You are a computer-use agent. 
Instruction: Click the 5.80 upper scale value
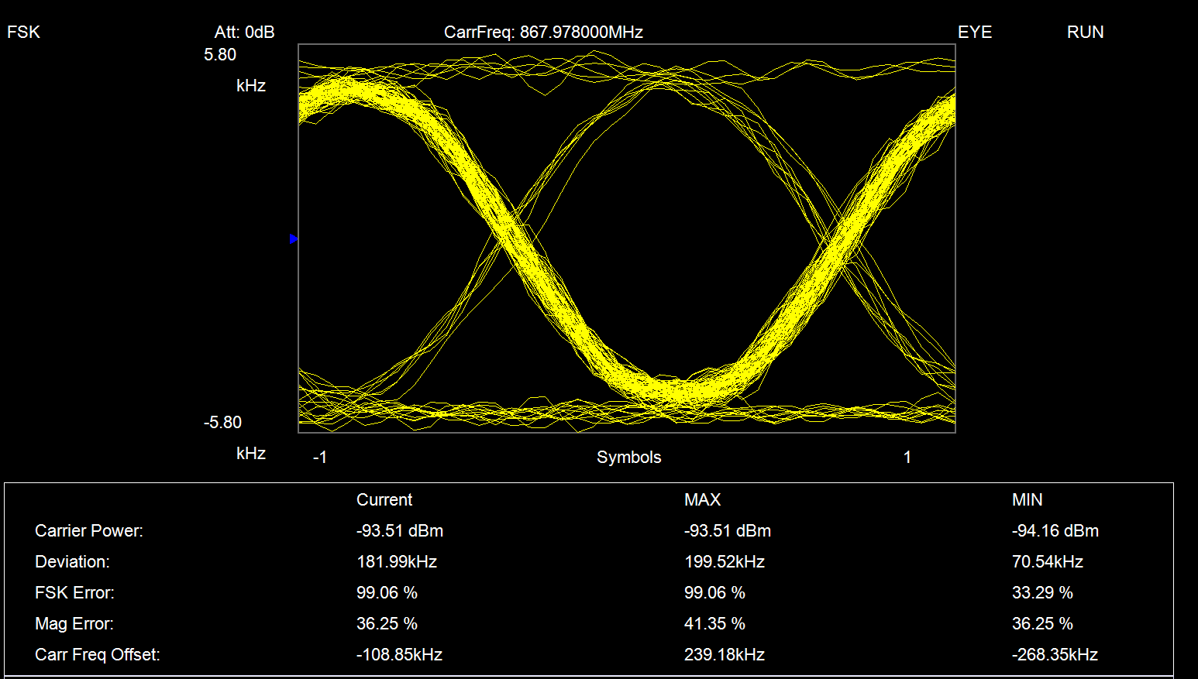point(220,55)
